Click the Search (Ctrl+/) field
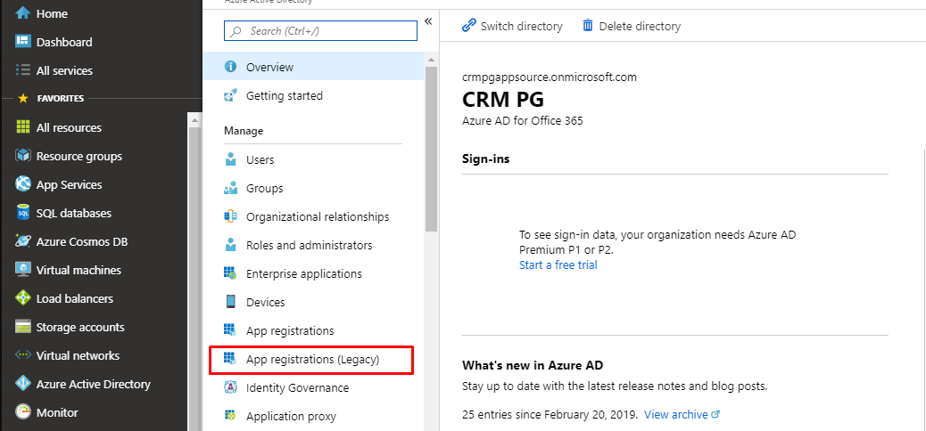This screenshot has width=926, height=431. pos(321,31)
